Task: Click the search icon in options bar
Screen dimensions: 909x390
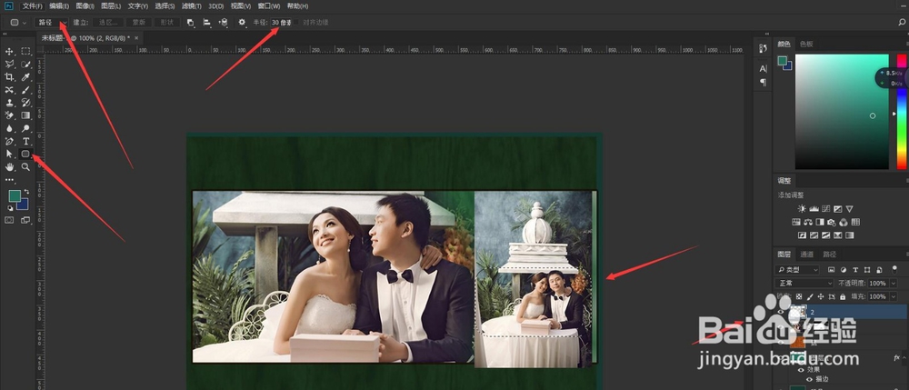Action: [x=901, y=22]
